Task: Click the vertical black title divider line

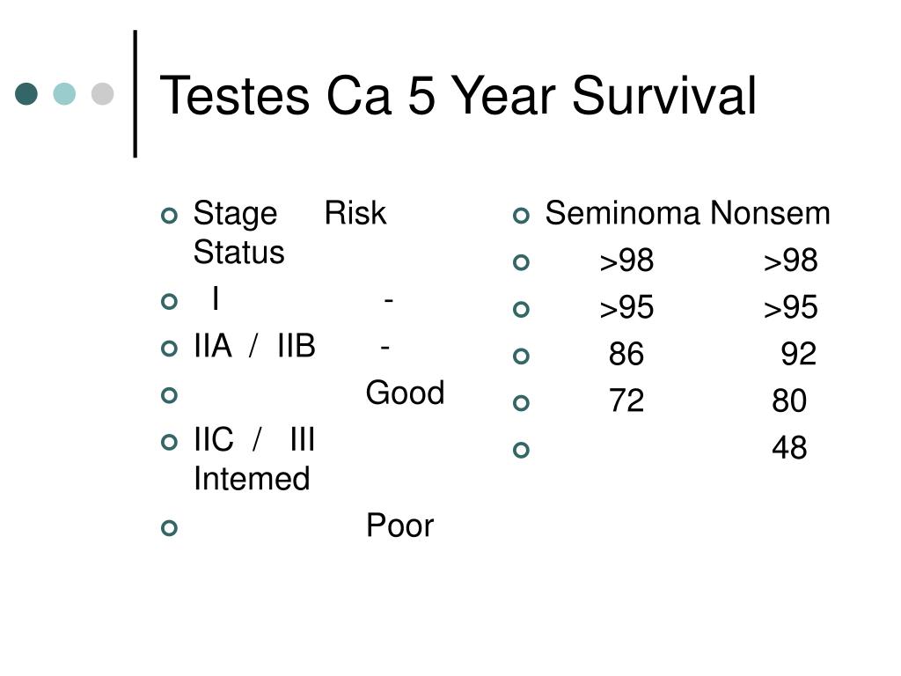Action: click(136, 93)
